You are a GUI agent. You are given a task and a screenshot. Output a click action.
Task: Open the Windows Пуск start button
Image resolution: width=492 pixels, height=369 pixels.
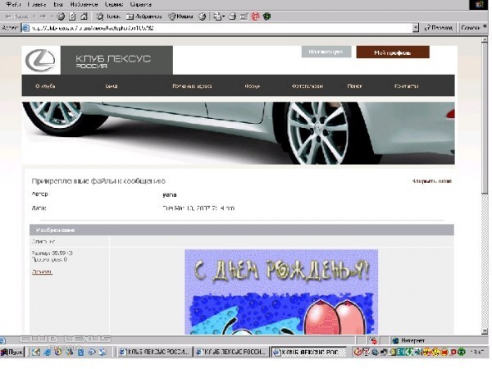pyautogui.click(x=13, y=352)
